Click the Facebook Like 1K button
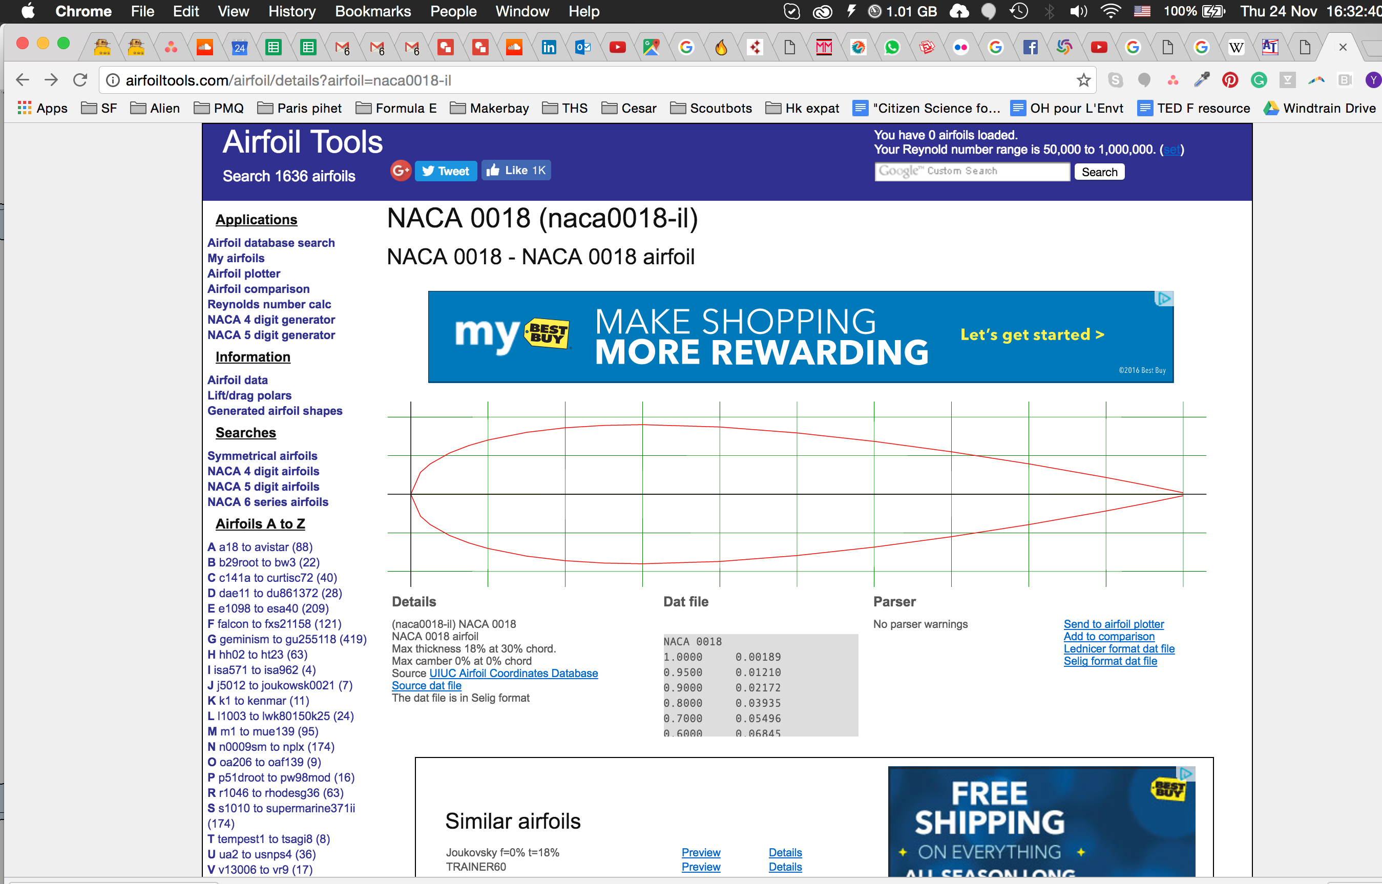1382x884 pixels. tap(516, 170)
